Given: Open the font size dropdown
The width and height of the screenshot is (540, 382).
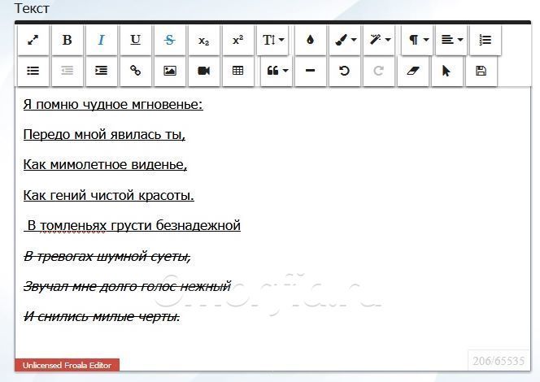Looking at the screenshot, I should (x=272, y=41).
